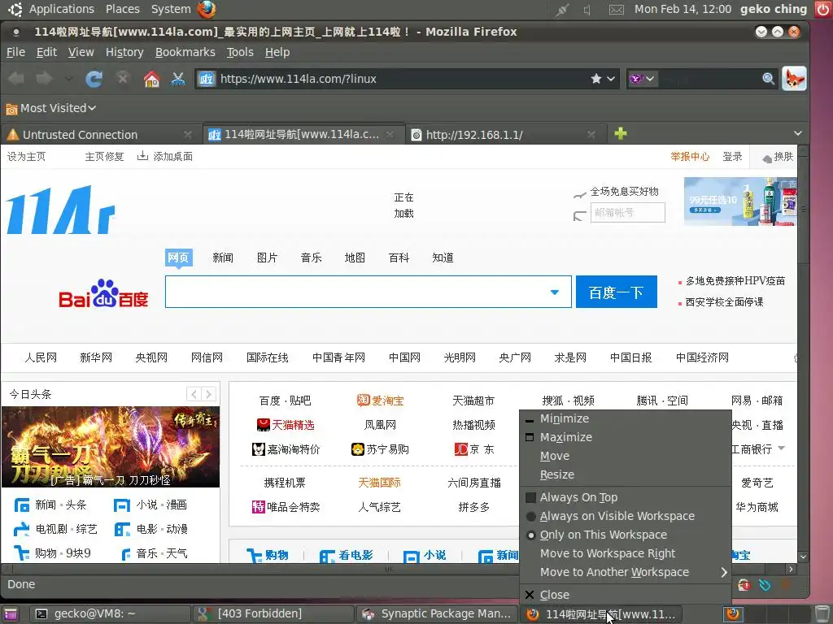This screenshot has width=833, height=624.
Task: Expand the 工商银行 dropdown arrow
Action: pyautogui.click(x=781, y=448)
